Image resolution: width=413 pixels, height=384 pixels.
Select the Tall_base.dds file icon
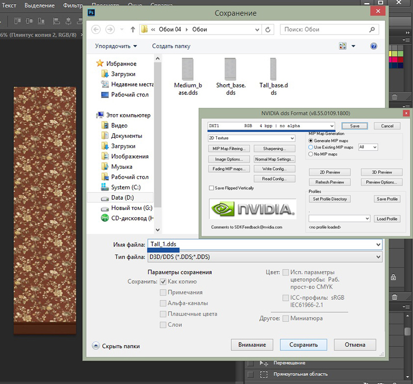pyautogui.click(x=273, y=69)
